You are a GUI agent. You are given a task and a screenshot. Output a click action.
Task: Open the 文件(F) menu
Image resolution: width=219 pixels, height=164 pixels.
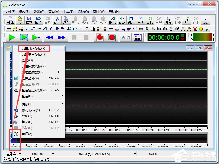[10, 12]
